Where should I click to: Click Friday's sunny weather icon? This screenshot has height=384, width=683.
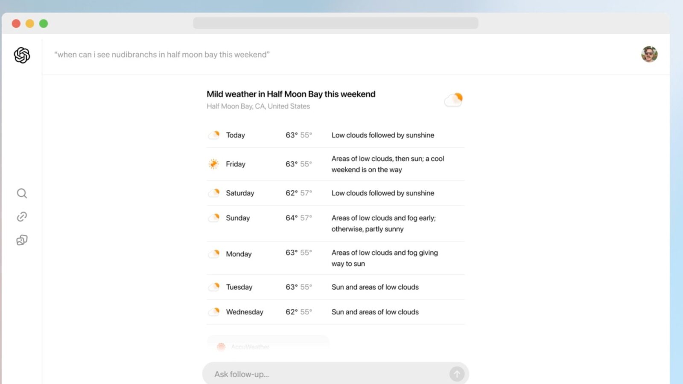213,164
